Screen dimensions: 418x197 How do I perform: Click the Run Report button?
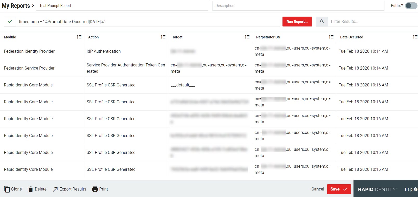297,22
